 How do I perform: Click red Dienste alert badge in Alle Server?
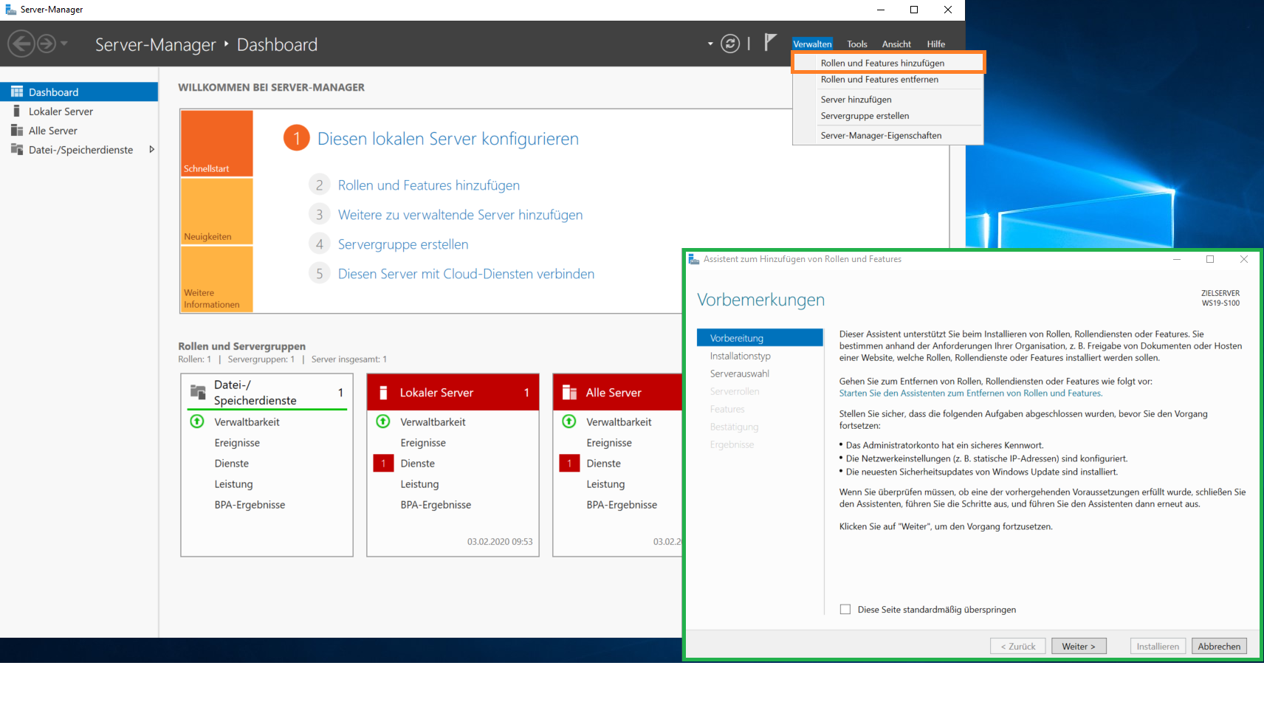tap(569, 464)
